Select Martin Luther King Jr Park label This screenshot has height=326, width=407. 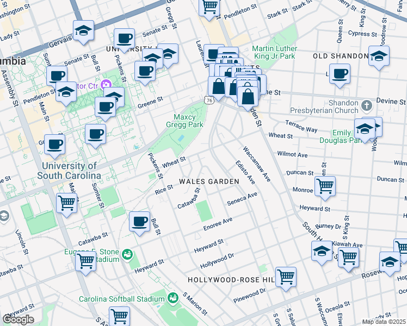tap(275, 52)
